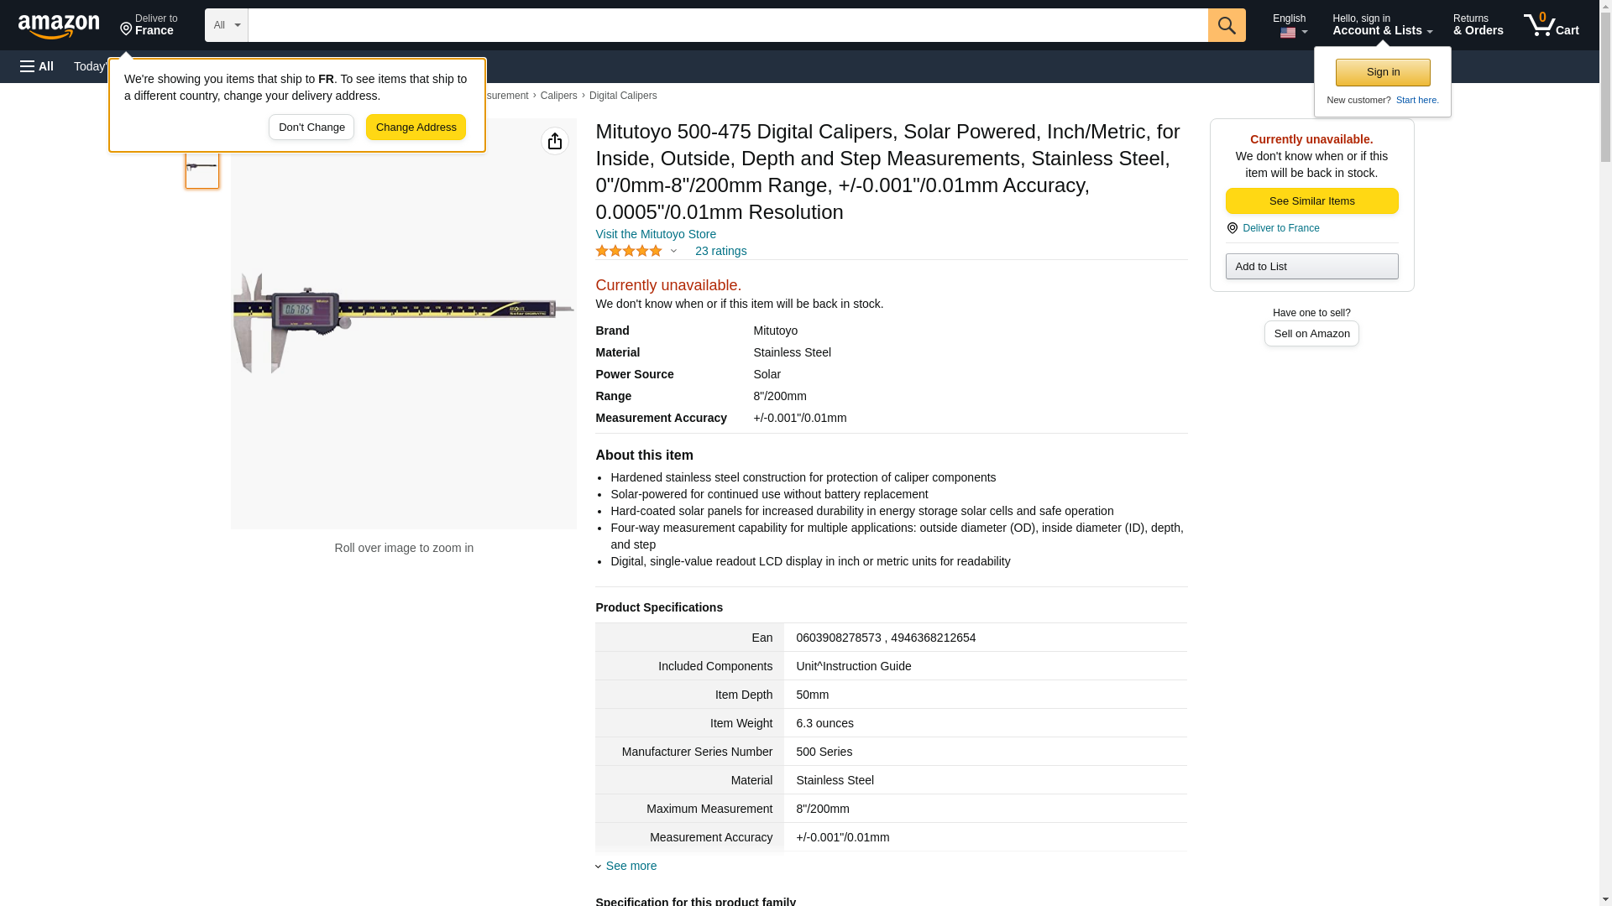Visit the Mitutoyo Store link
The height and width of the screenshot is (906, 1612).
point(656,234)
